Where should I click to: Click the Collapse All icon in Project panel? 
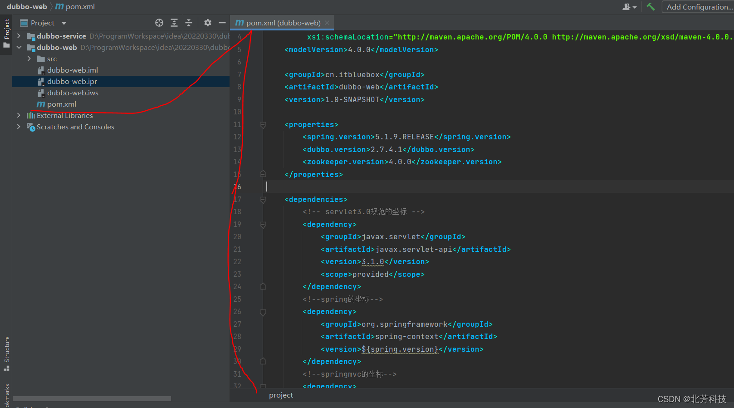(x=189, y=23)
